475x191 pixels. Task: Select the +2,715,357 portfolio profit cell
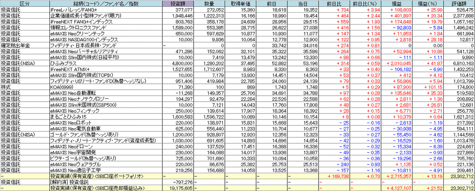pos(396,176)
